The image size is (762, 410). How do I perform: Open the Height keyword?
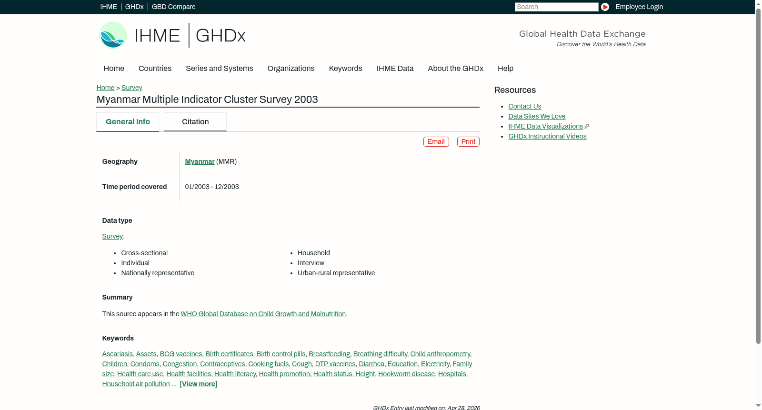(x=365, y=374)
